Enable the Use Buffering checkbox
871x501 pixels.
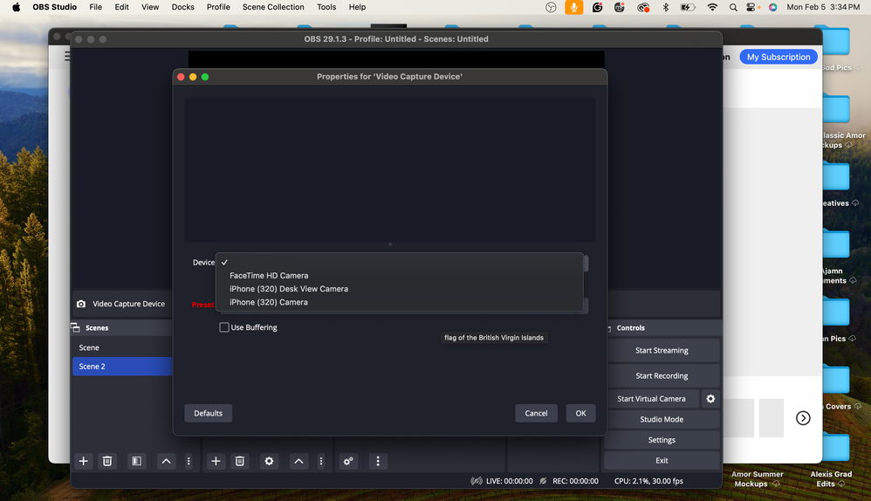[x=224, y=327]
